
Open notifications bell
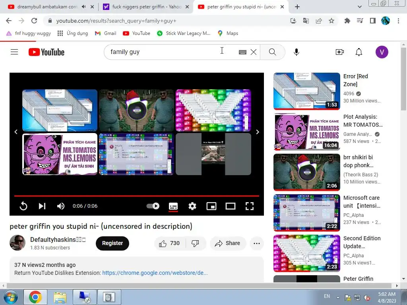tap(359, 52)
